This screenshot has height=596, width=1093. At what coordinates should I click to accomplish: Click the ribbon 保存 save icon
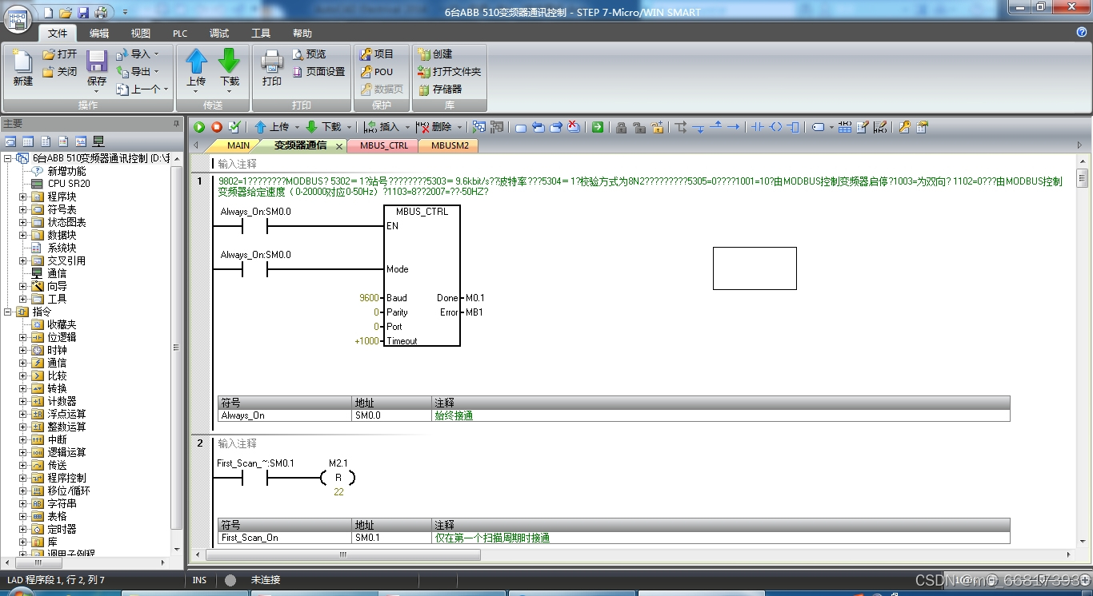click(97, 62)
